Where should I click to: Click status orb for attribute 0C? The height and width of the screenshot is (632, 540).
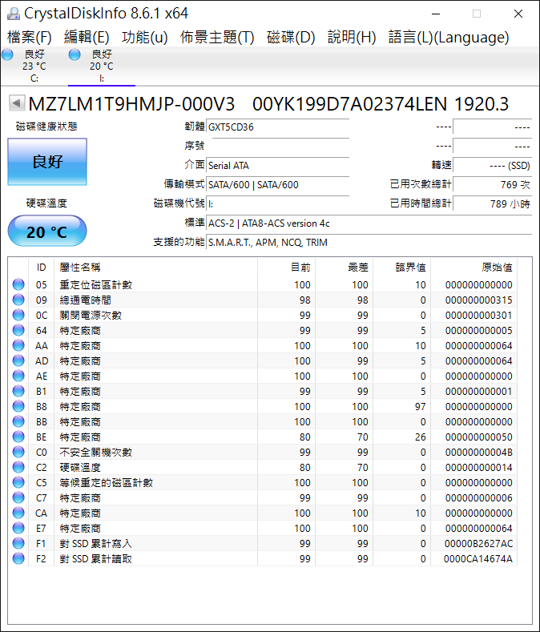18,315
